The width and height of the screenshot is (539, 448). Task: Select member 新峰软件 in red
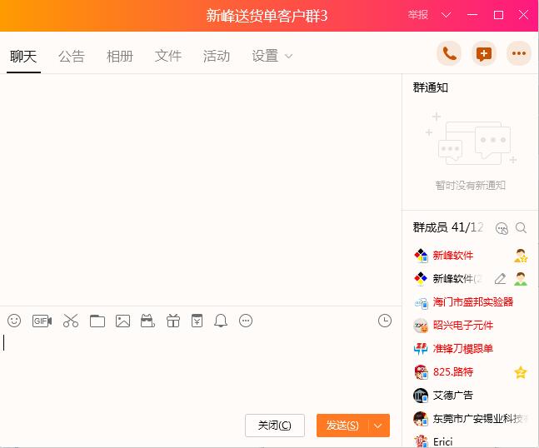click(452, 256)
